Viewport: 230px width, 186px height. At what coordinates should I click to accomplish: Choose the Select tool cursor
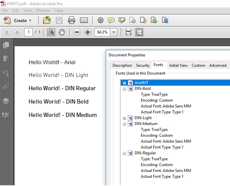tap(51, 32)
